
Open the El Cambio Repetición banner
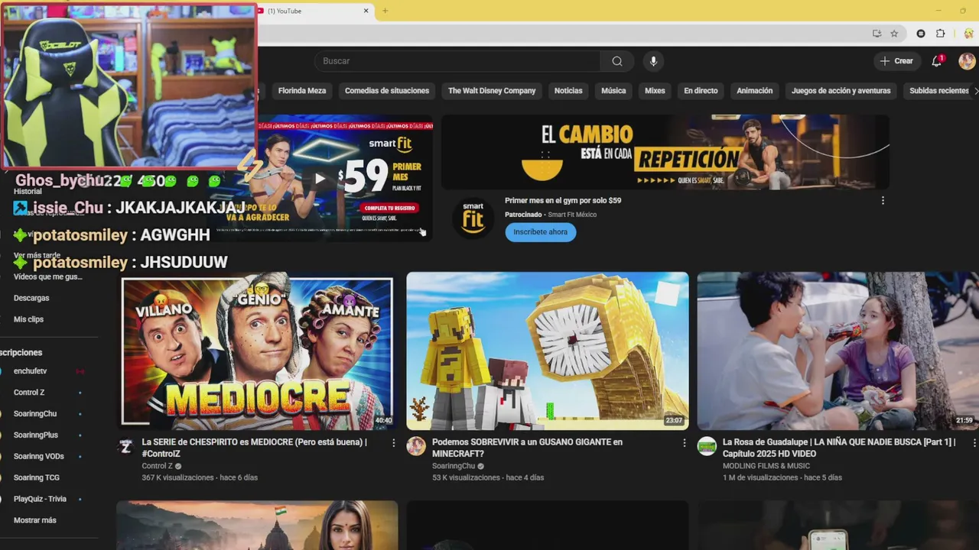coord(665,152)
